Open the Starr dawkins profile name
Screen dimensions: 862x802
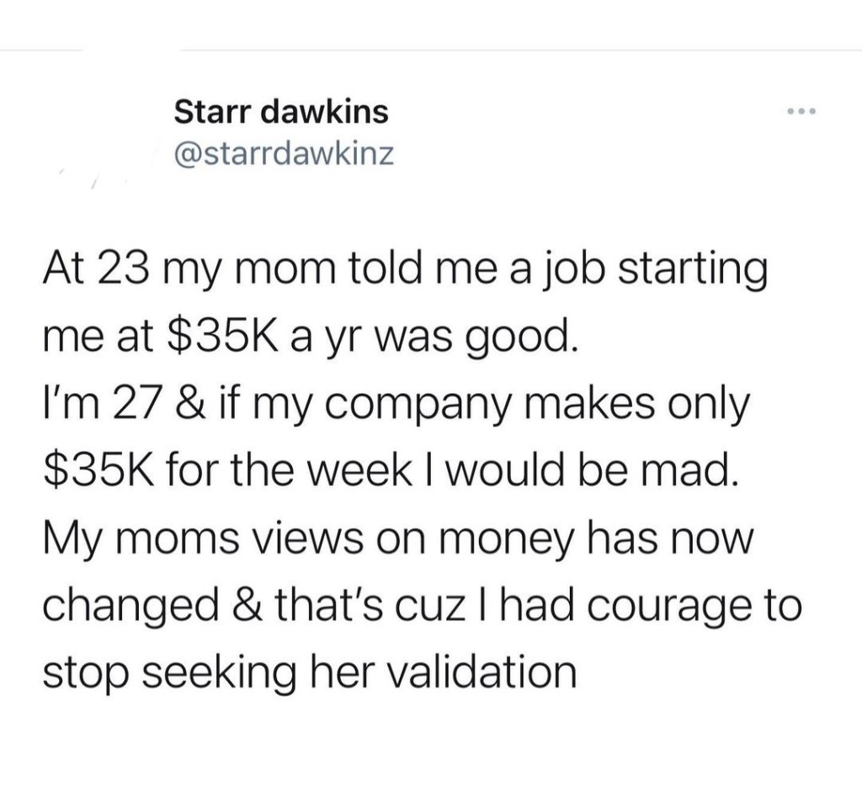pyautogui.click(x=281, y=110)
